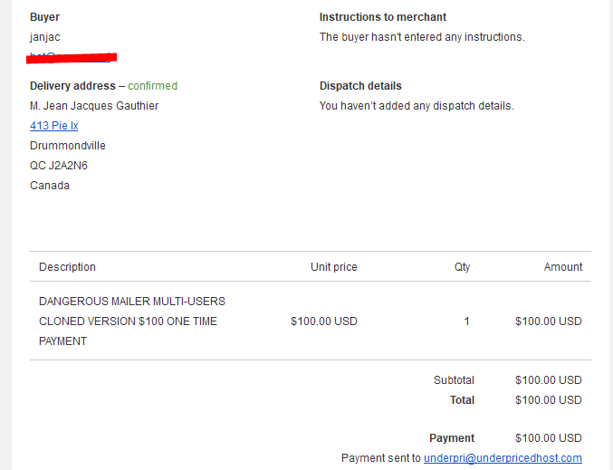Click the green confirmed status text
The image size is (613, 470).
[152, 86]
